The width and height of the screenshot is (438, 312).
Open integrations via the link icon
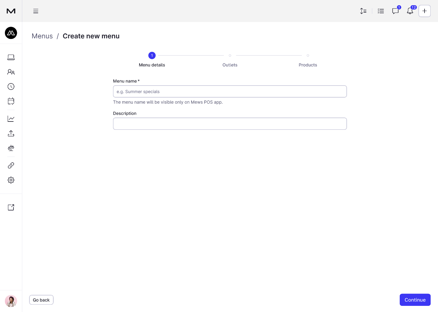click(x=11, y=165)
